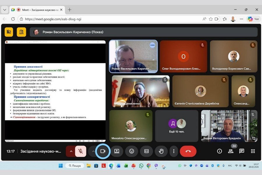
Task: Toggle the camera button in call controls
Action: [x=103, y=151]
